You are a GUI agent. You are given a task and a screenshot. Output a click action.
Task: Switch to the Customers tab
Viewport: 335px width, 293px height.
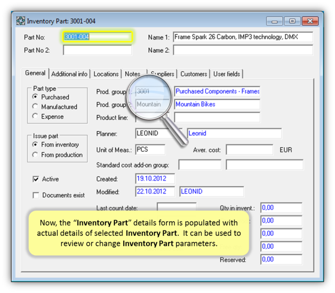[x=193, y=74]
